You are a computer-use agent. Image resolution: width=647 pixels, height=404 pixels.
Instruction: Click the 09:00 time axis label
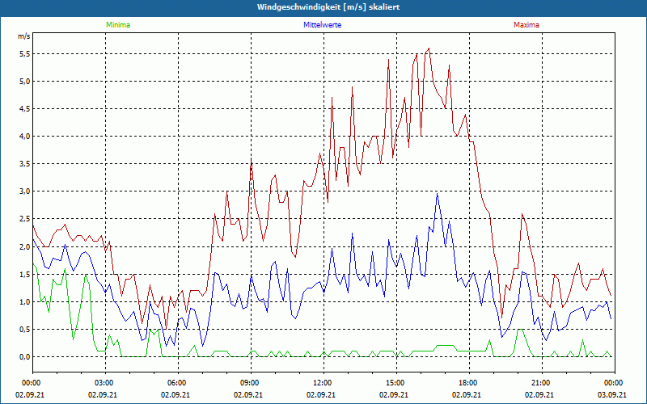pos(251,383)
